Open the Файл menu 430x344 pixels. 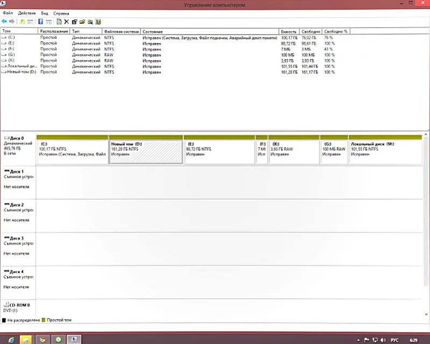coord(8,13)
